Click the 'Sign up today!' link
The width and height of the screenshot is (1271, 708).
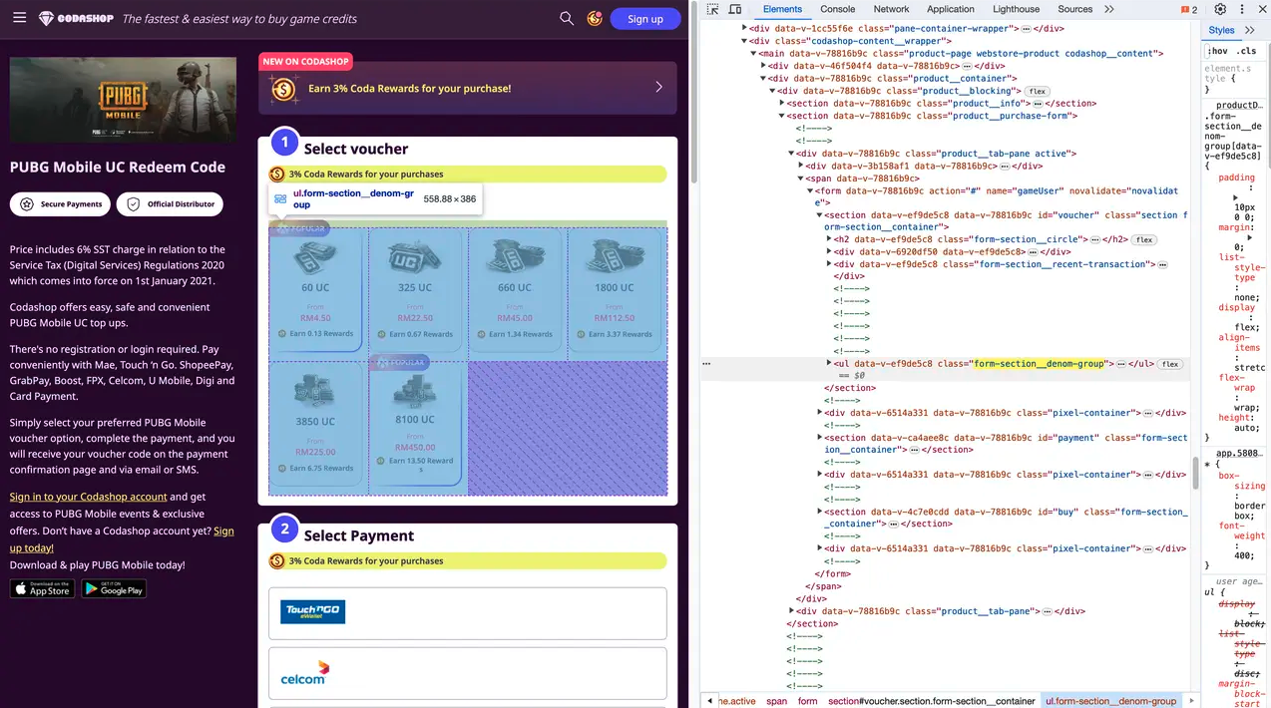122,538
